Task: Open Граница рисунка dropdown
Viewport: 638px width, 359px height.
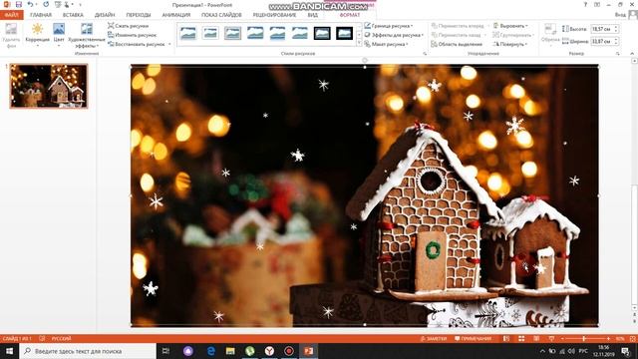Action: point(389,26)
